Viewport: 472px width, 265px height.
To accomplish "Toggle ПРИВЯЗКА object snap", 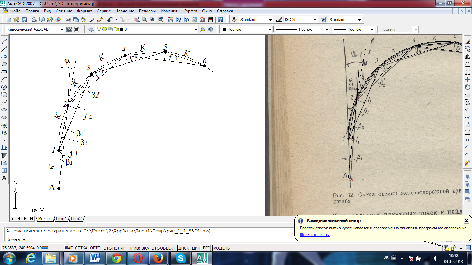I will [x=138, y=248].
